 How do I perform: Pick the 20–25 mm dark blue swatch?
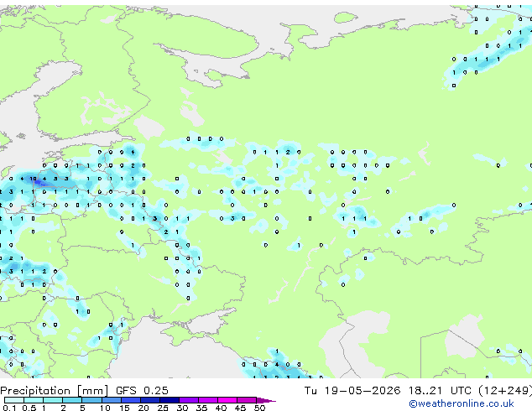149,400
